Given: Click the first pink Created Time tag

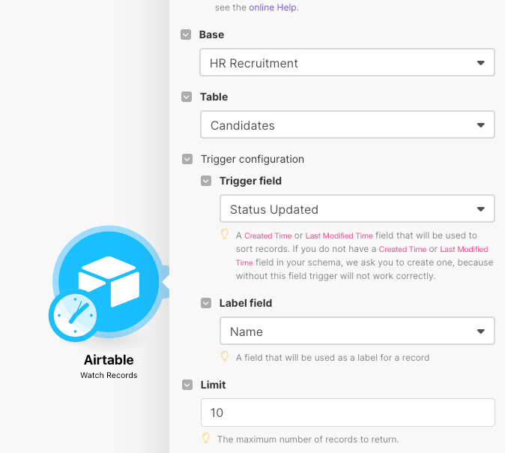Looking at the screenshot, I should [268, 235].
